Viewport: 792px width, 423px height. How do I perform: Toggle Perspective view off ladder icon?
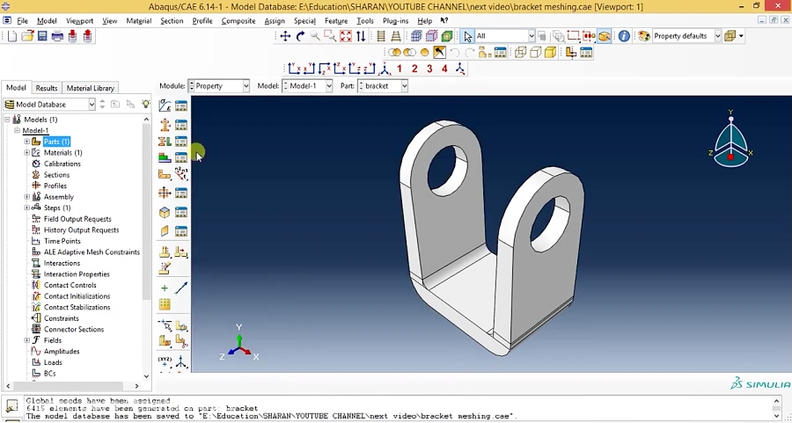381,36
